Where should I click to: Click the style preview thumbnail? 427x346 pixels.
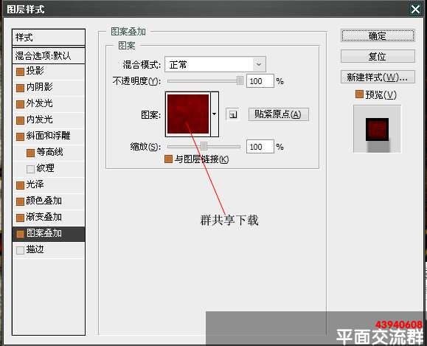point(377,129)
